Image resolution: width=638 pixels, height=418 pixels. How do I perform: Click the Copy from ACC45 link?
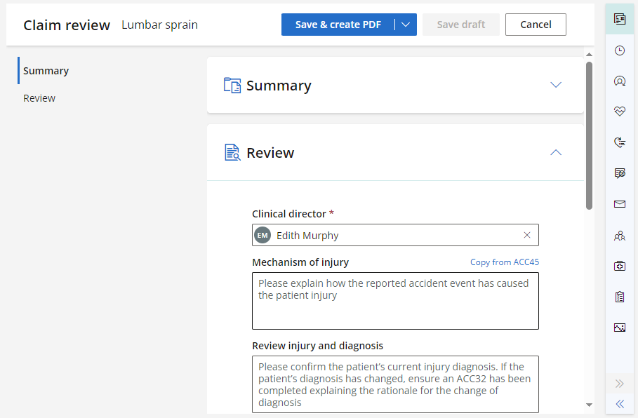tap(505, 262)
